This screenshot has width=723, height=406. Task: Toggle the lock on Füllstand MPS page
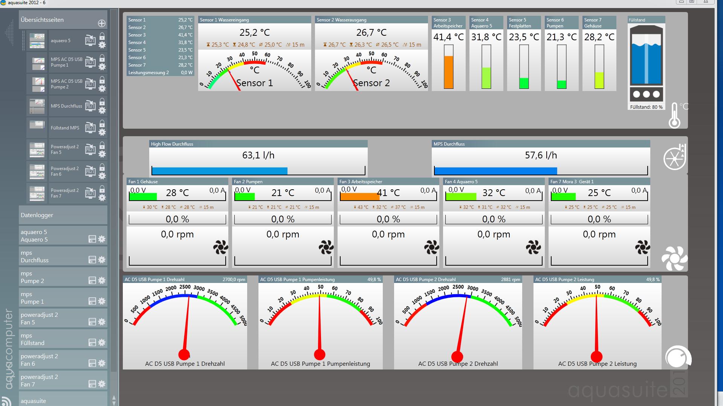click(102, 123)
